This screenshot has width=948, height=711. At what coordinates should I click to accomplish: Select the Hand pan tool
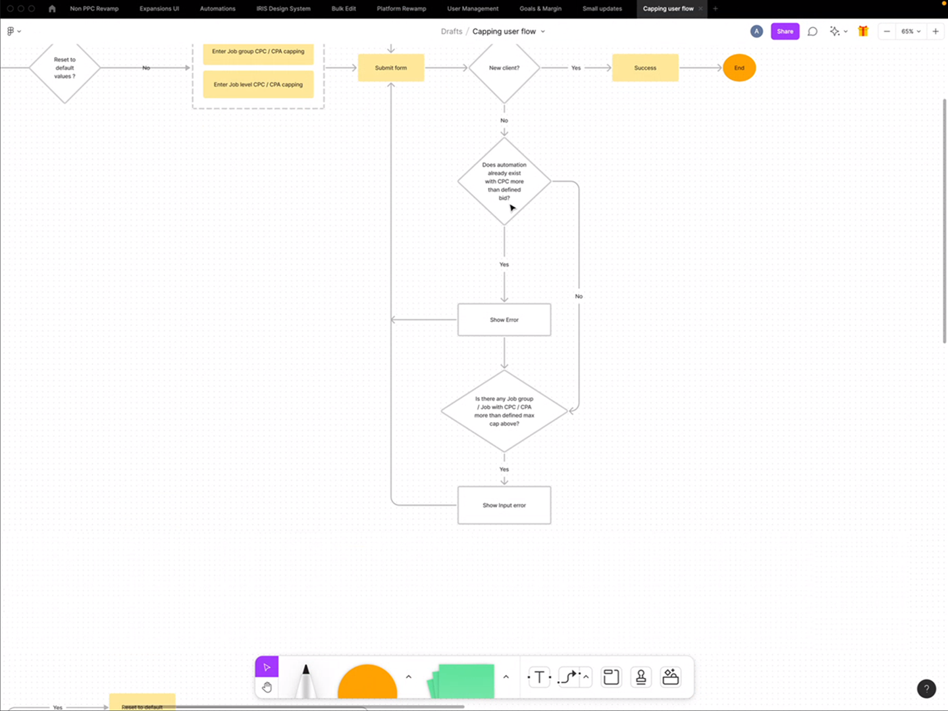(x=267, y=687)
